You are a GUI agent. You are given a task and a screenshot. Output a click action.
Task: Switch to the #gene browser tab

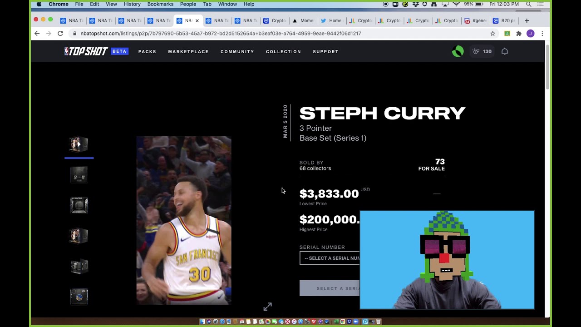(476, 20)
